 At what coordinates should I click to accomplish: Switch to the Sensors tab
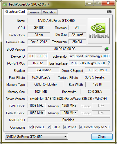click(34, 12)
